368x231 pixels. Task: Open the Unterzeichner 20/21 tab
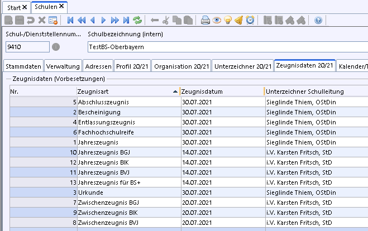243,66
